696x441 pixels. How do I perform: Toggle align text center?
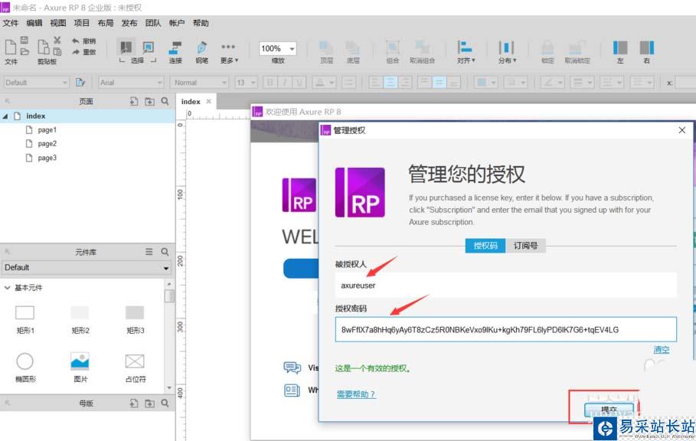click(x=390, y=83)
